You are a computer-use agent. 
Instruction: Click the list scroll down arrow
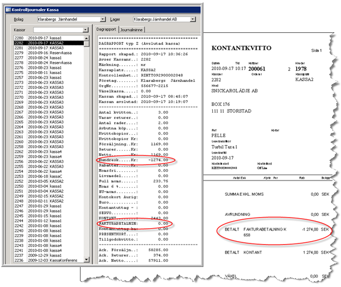coord(86,259)
